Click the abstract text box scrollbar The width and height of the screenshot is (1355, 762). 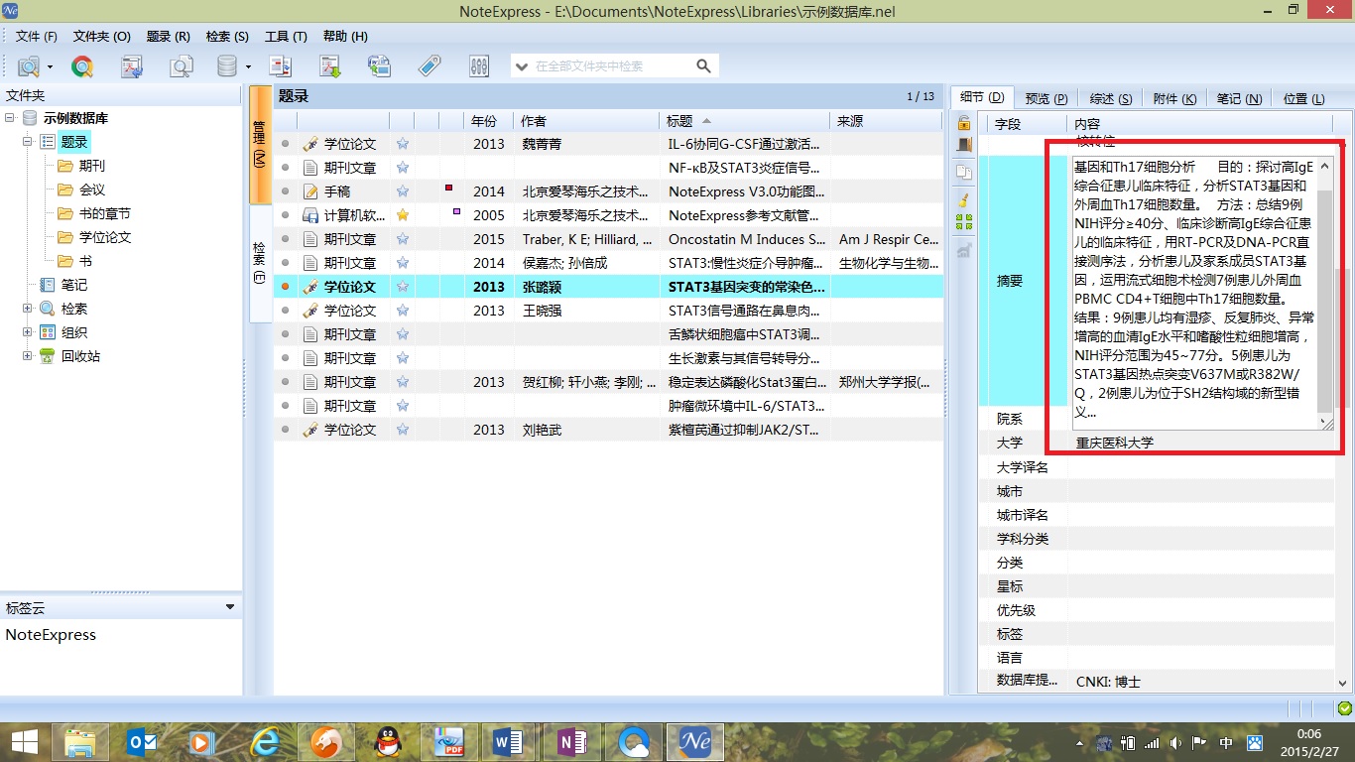pos(1324,293)
